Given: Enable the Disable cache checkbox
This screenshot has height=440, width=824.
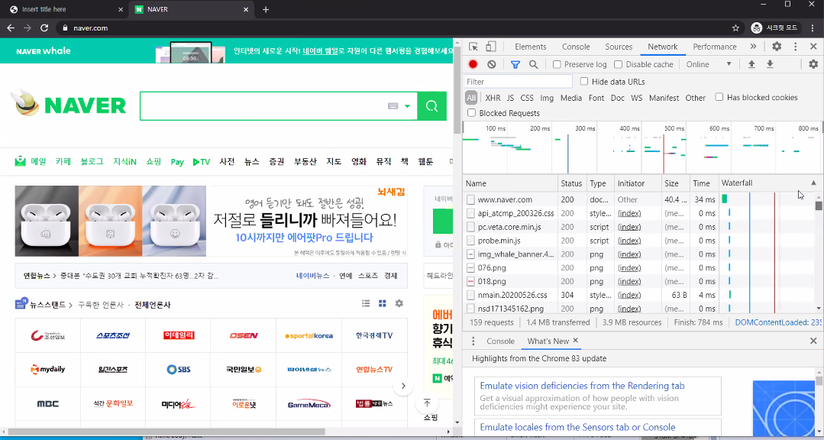Looking at the screenshot, I should click(619, 64).
